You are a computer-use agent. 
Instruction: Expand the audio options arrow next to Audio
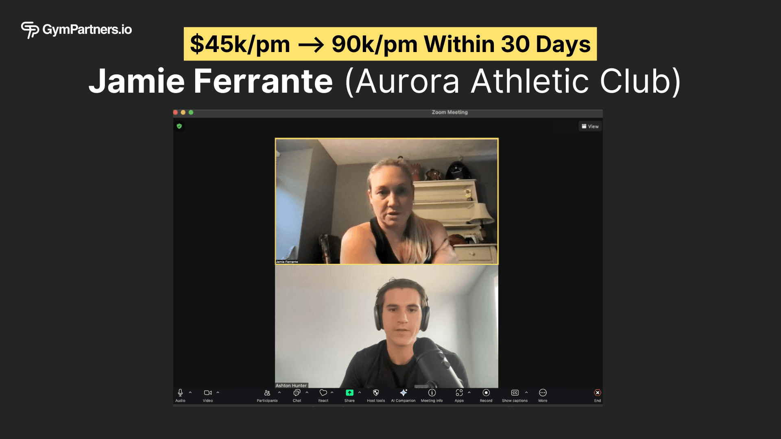click(190, 393)
